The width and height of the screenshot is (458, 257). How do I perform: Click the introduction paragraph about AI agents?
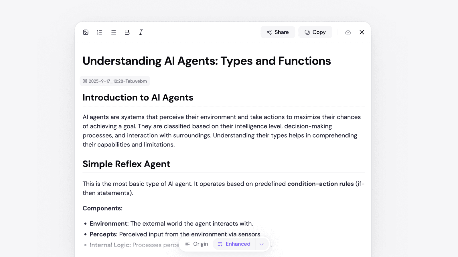coord(222,131)
